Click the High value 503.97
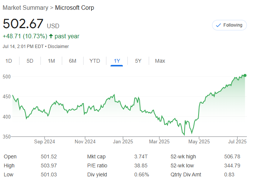254x185 pixels. click(49, 165)
